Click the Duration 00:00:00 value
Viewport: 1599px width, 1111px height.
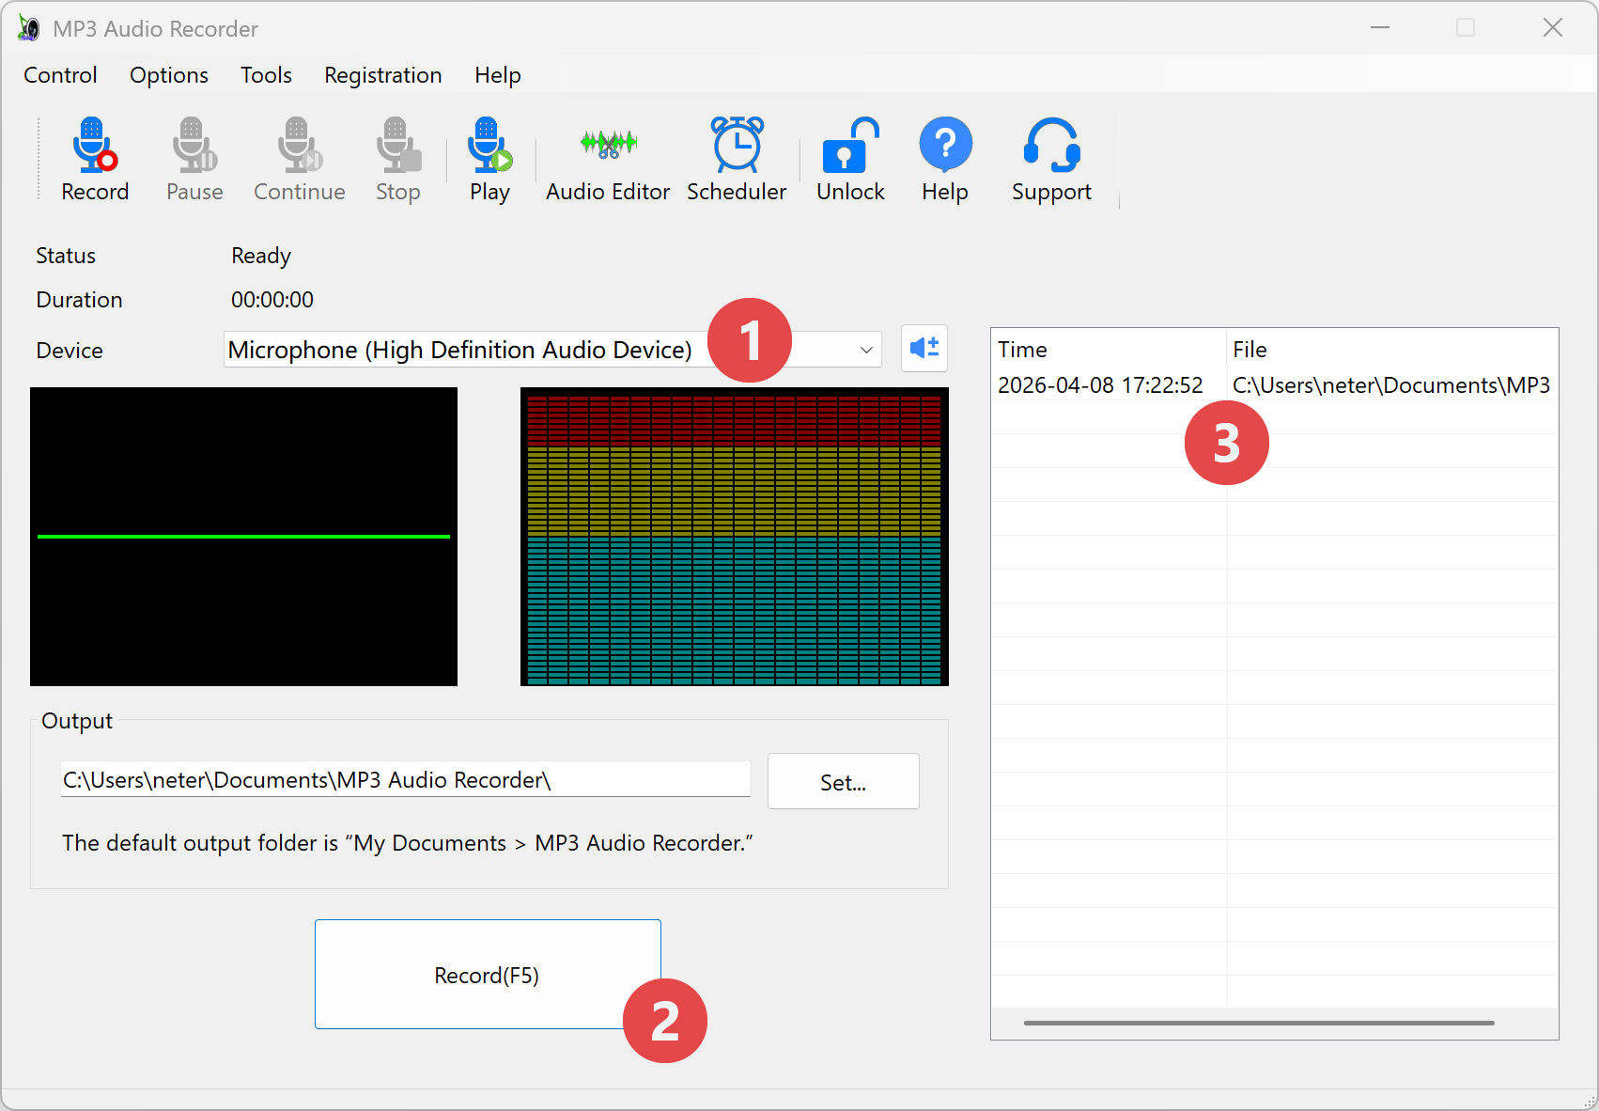point(272,300)
